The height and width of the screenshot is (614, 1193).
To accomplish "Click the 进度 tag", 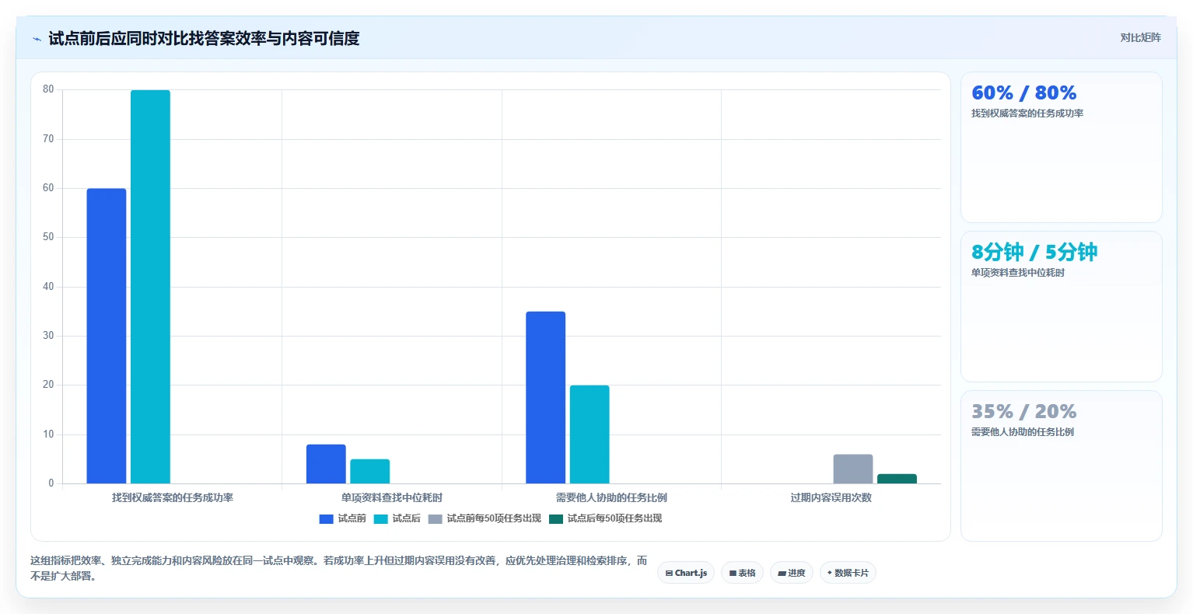I will coord(792,573).
